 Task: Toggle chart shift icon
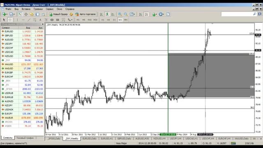click(146, 14)
